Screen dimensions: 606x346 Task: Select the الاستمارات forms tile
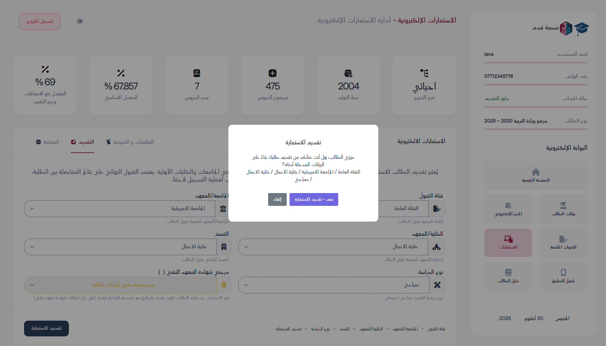pyautogui.click(x=508, y=242)
